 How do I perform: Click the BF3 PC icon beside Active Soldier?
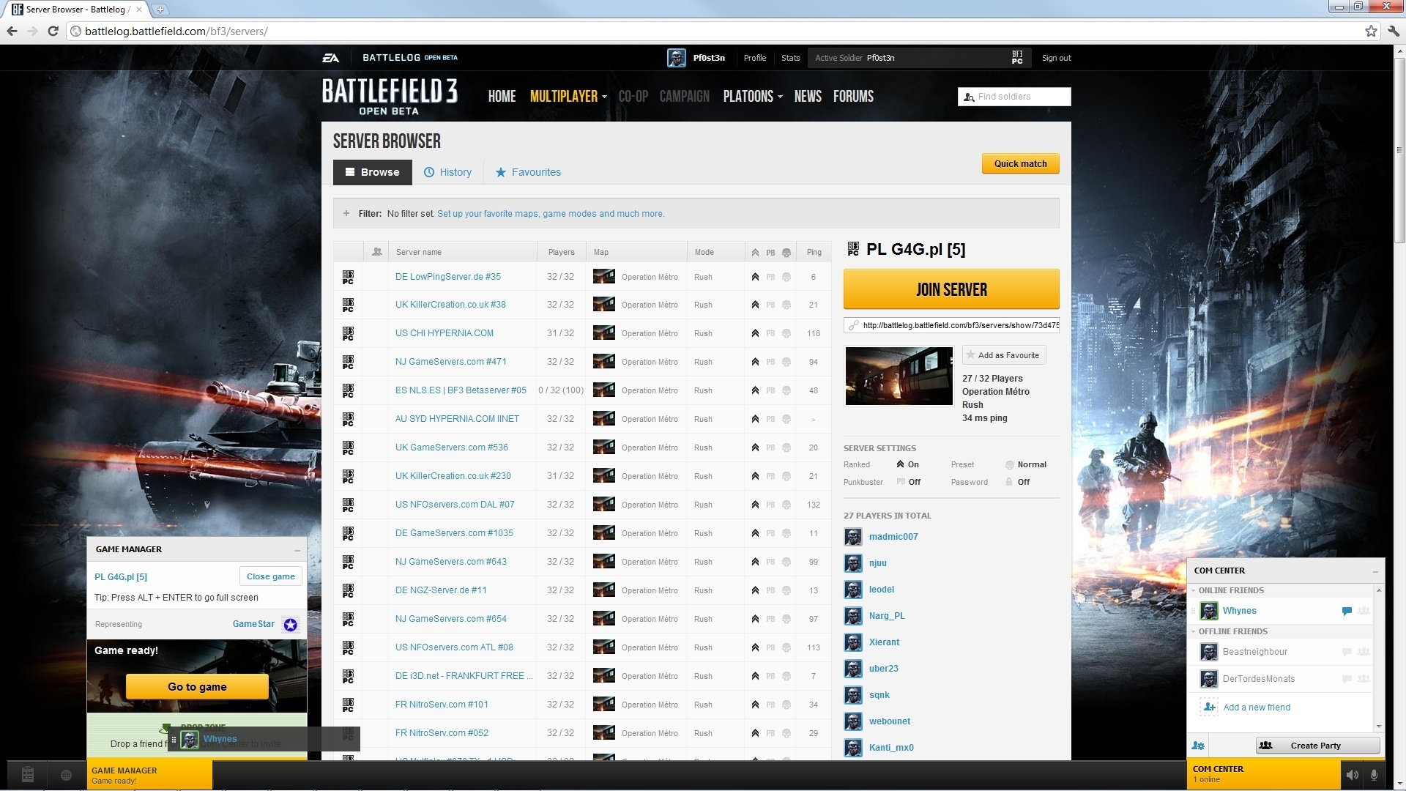tap(1017, 58)
